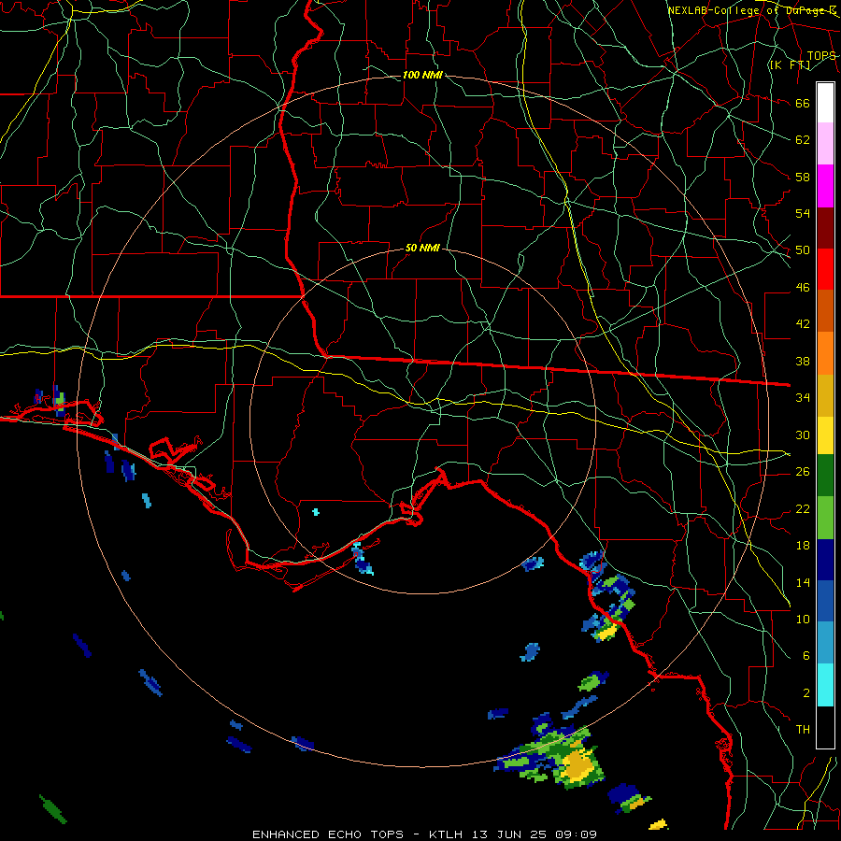
Task: Click the legend value "58"
Action: (x=803, y=177)
